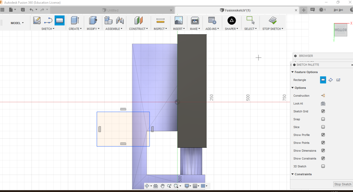The image size is (353, 192).
Task: Click the Shaper triangle icon
Action: [x=231, y=20]
